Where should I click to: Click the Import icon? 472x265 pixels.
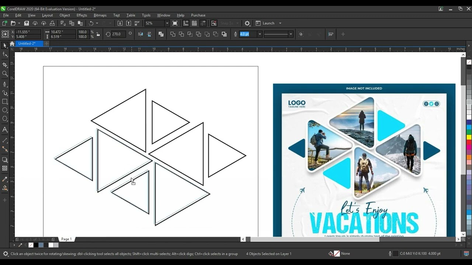(120, 23)
